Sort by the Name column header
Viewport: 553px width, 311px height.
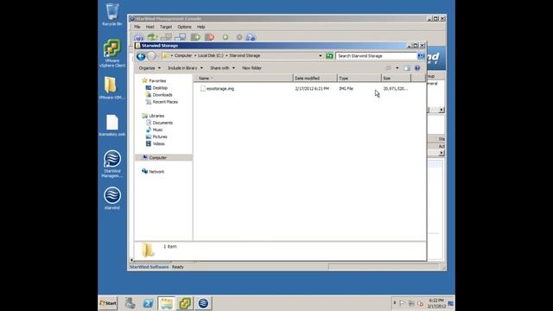click(244, 79)
